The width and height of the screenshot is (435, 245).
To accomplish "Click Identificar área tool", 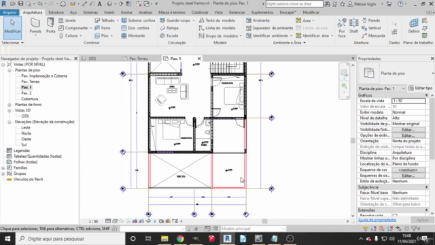I will [x=313, y=35].
